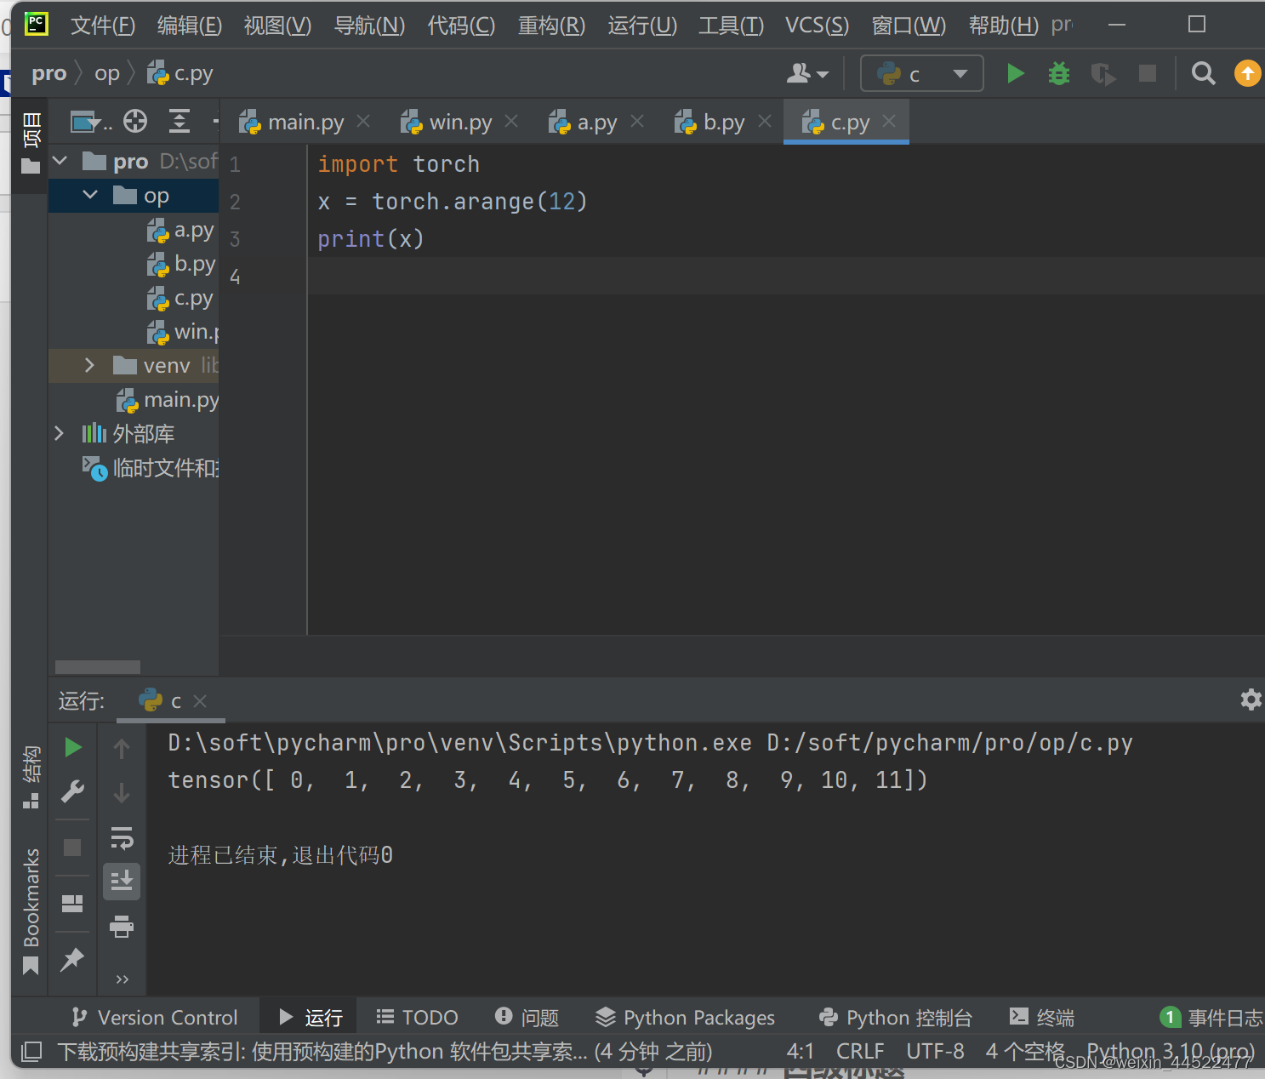Screen dimensions: 1265x1079
Task: Open the VCS(S) menu
Action: 817,25
